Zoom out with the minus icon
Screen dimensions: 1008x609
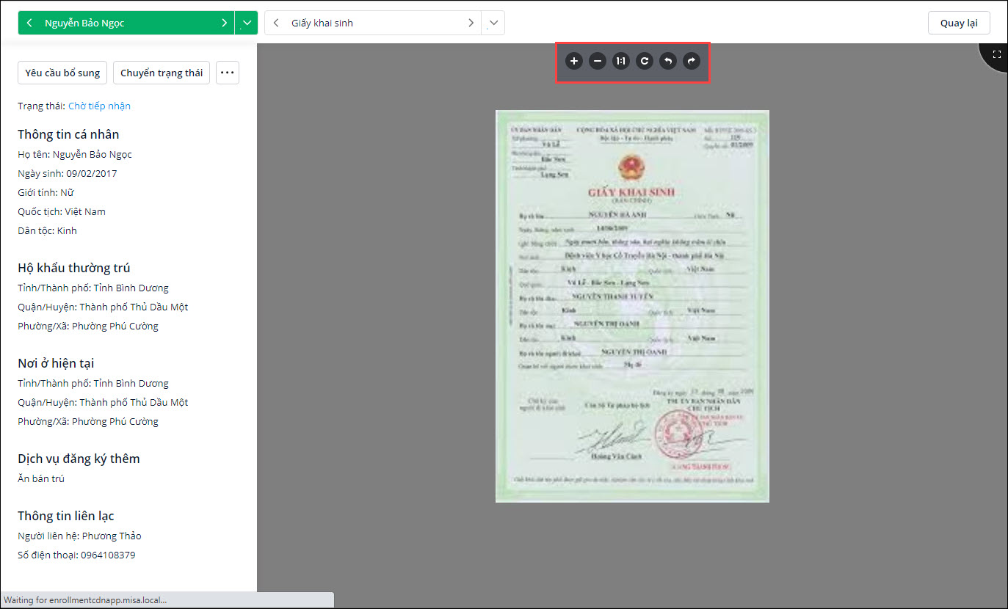[x=598, y=62]
